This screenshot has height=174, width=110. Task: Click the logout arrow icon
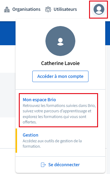(43, 165)
